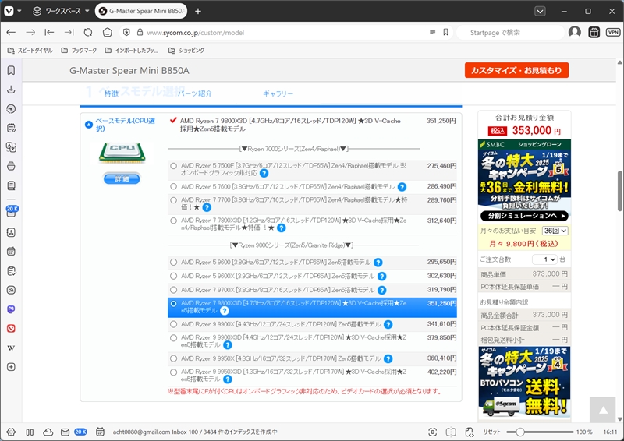Click the capture page camera icon

click(x=433, y=432)
